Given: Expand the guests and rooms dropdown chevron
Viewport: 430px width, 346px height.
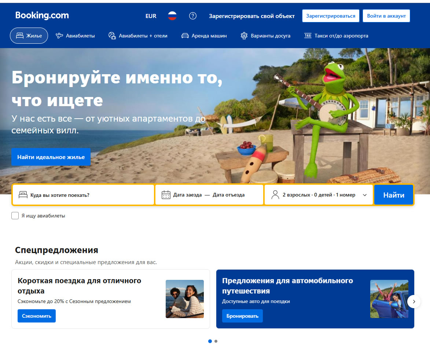Looking at the screenshot, I should [365, 195].
